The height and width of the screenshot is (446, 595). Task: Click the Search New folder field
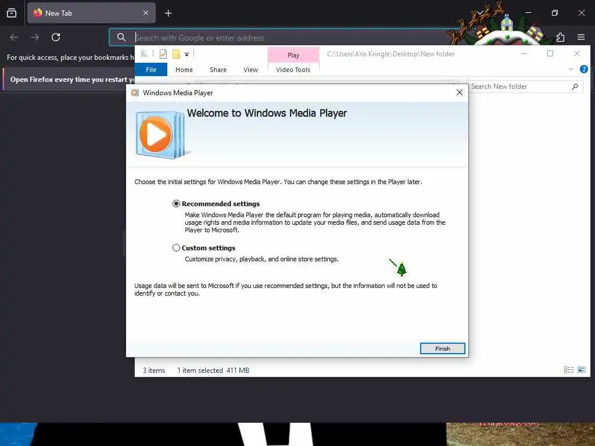tap(525, 87)
